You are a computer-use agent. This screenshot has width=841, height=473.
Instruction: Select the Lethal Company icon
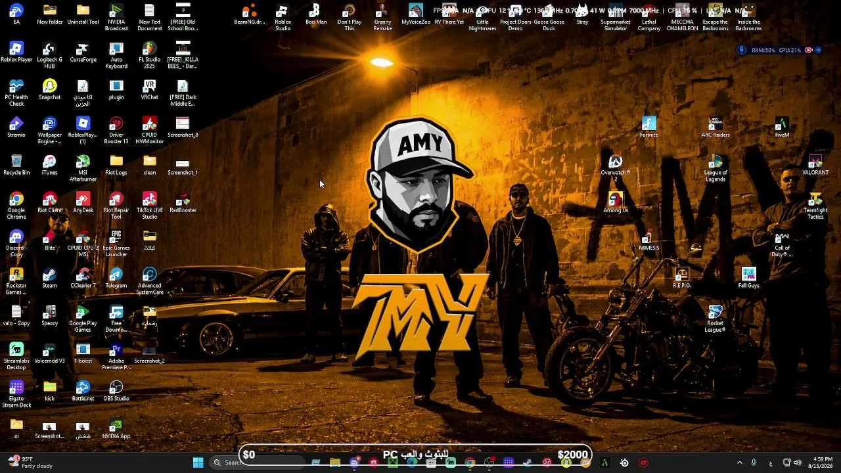coord(648,18)
